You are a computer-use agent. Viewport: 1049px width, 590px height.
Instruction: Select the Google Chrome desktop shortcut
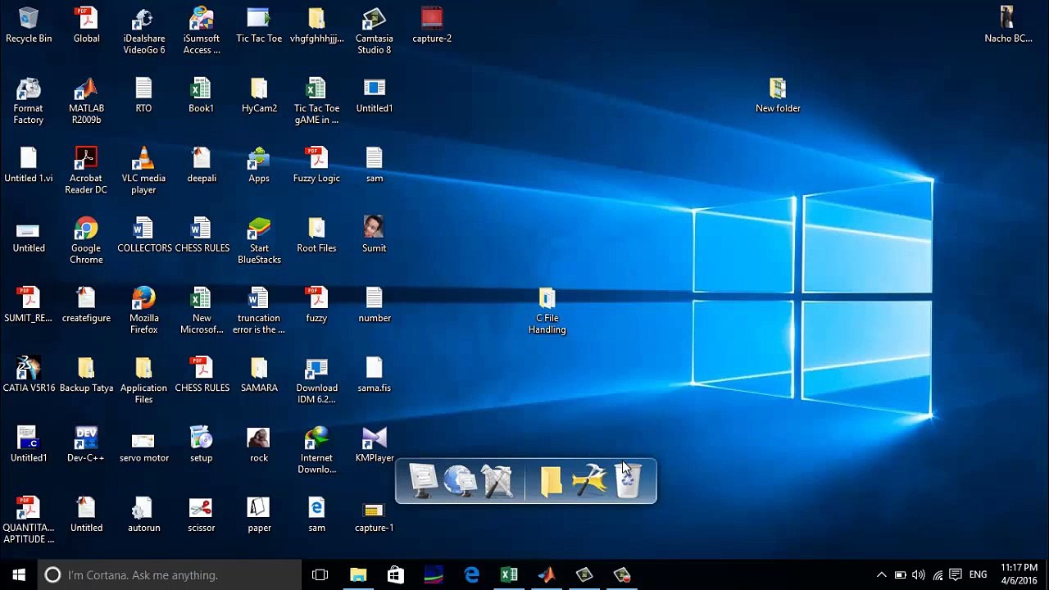click(x=86, y=239)
